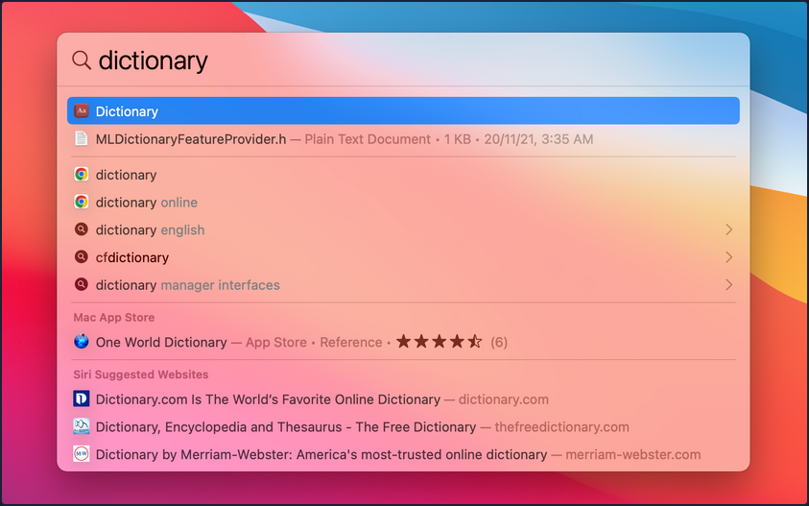Expand chevron on "dictionary manager interfaces" row

click(x=728, y=284)
